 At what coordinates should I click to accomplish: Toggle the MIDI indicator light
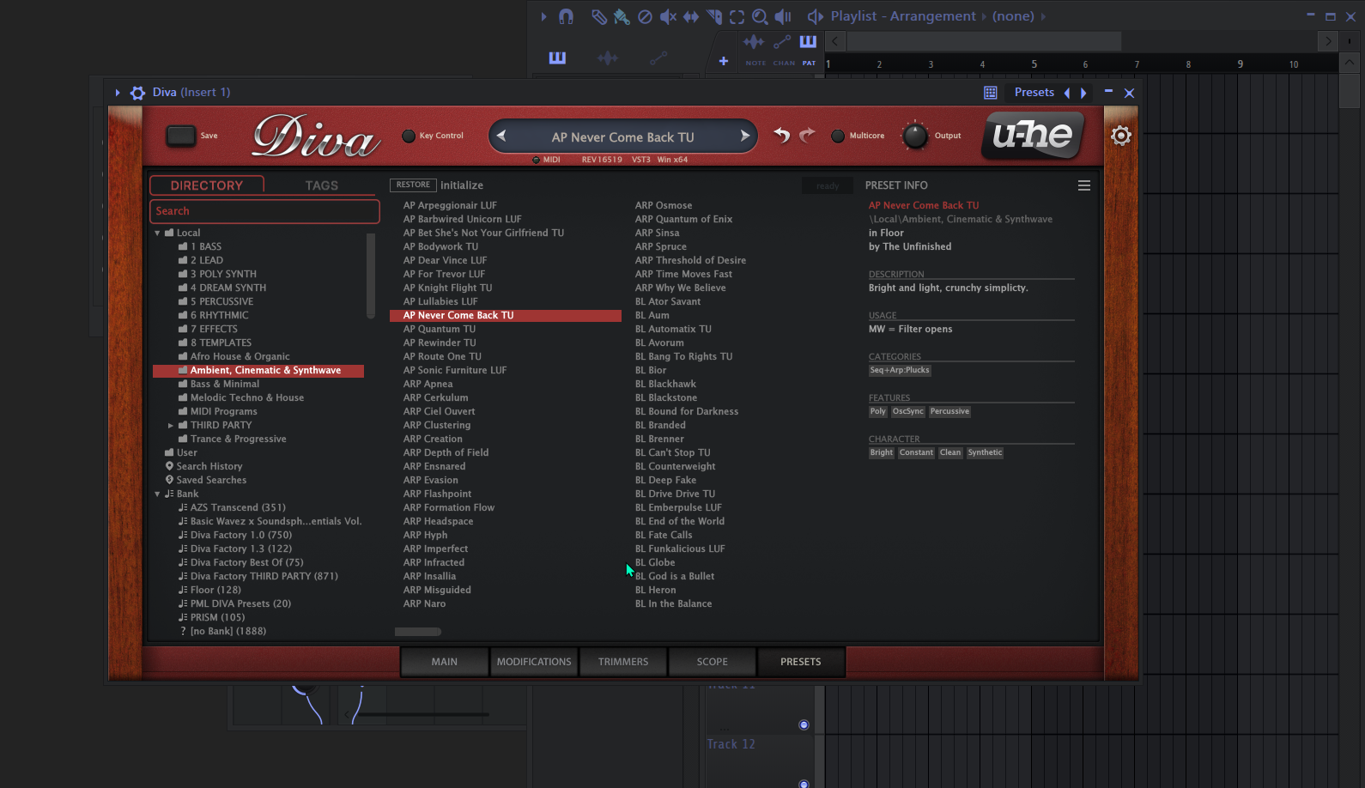[x=536, y=160]
